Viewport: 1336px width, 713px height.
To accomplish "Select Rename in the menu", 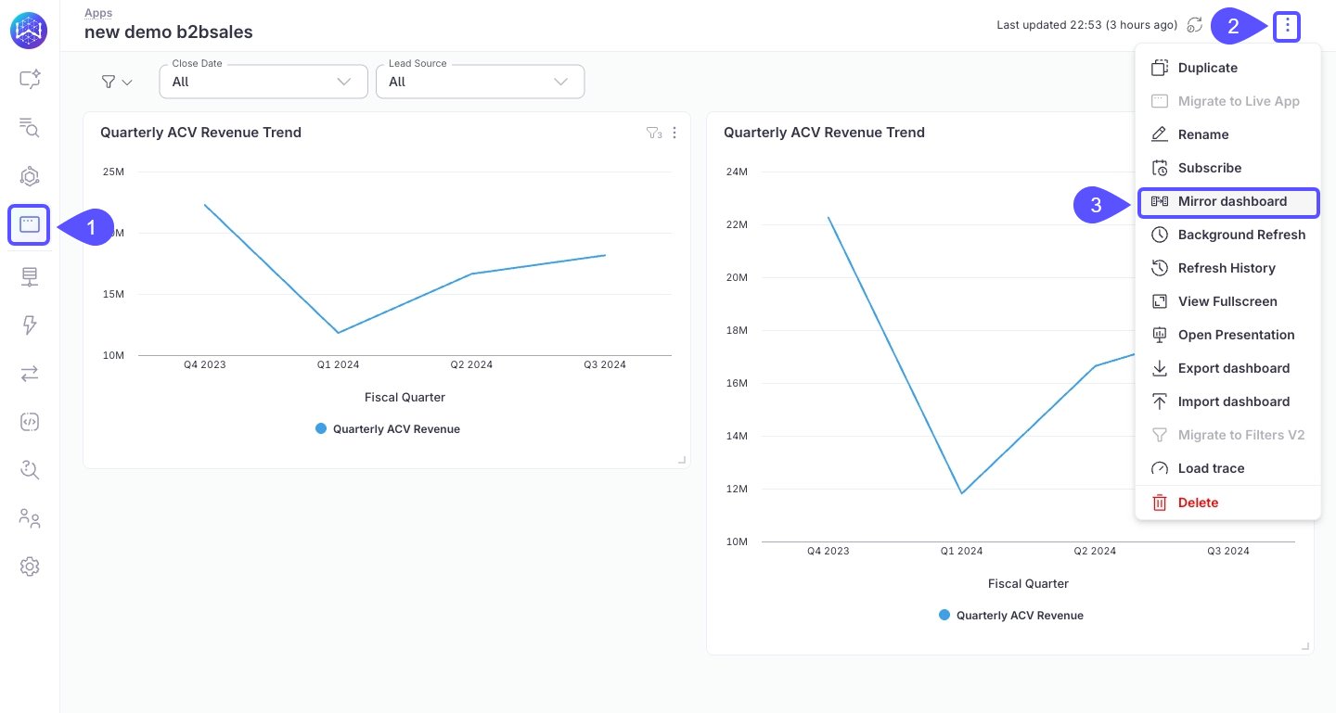I will click(1227, 134).
